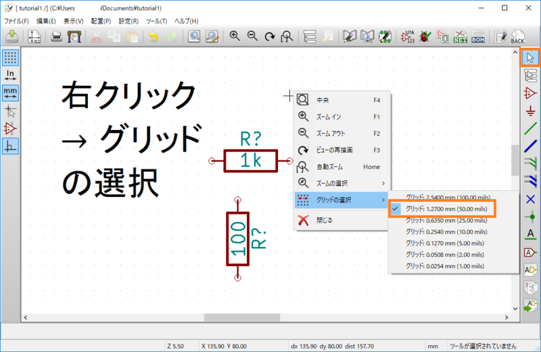This screenshot has height=352, width=541.
Task: Open the Library browser icon
Action: pos(367,37)
